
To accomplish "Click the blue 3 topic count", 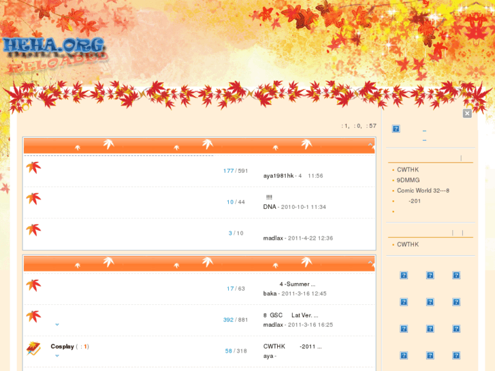I will point(230,233).
